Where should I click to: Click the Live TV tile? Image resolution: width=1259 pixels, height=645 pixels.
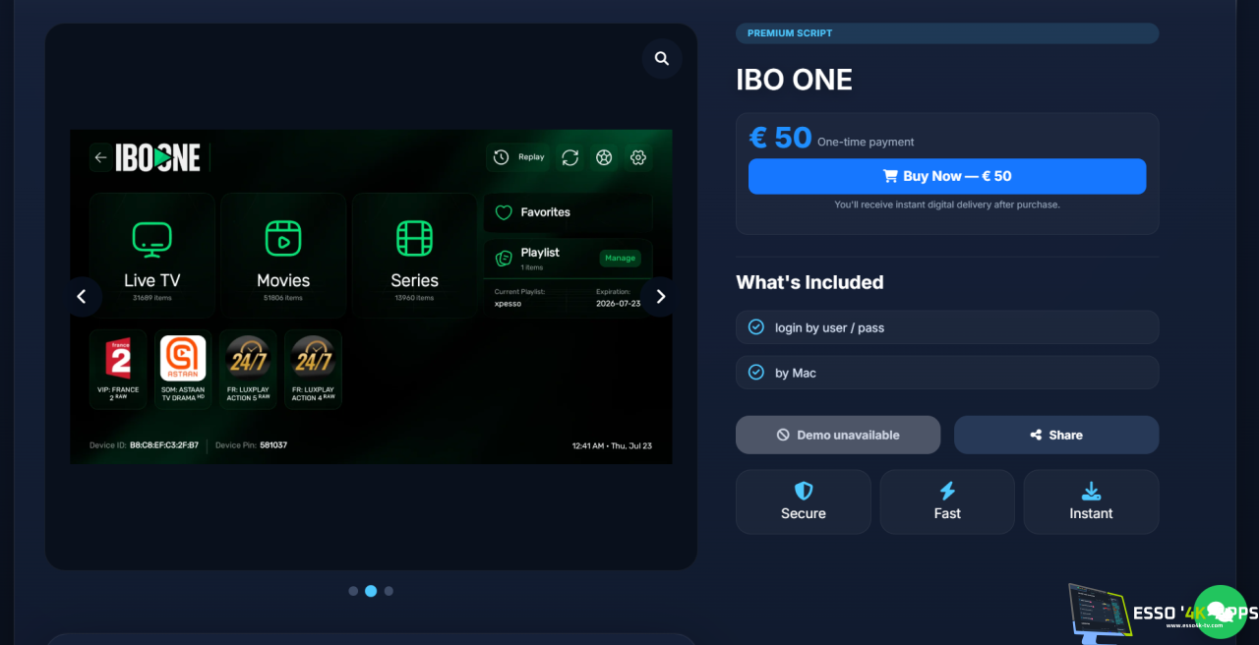tap(151, 255)
